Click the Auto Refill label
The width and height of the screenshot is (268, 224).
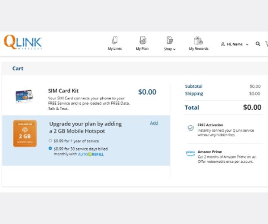coord(92,154)
